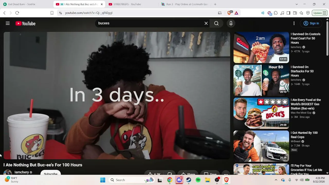This screenshot has width=329, height=185.
Task: Open Google Chrome from taskbar
Action: (170, 180)
